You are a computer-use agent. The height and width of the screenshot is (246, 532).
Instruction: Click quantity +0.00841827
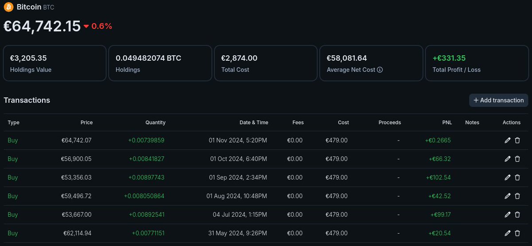(147, 159)
